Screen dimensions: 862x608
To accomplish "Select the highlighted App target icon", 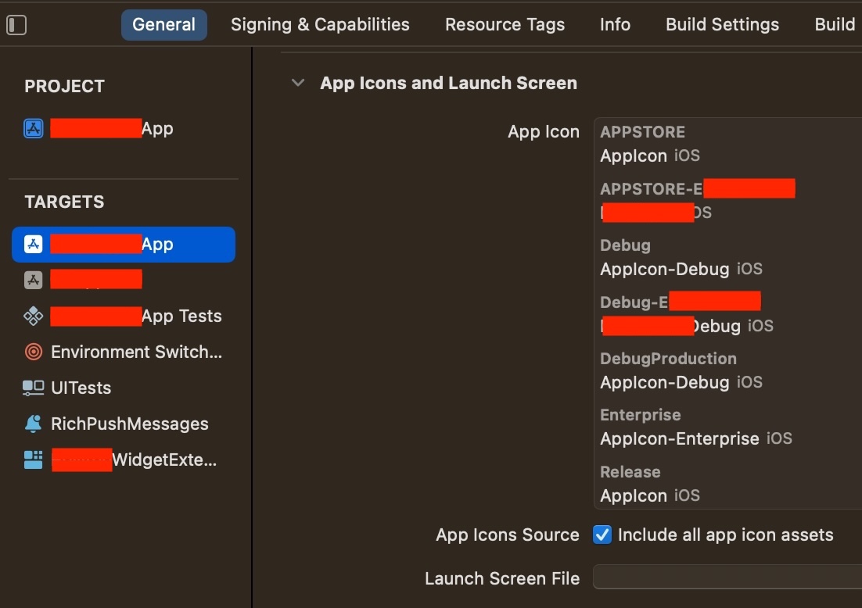I will pyautogui.click(x=34, y=245).
